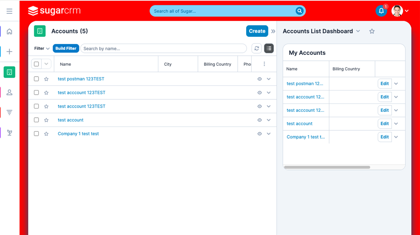Screen dimensions: 420x235
Task: Tick the select-all checkbox in header
Action: (36, 64)
